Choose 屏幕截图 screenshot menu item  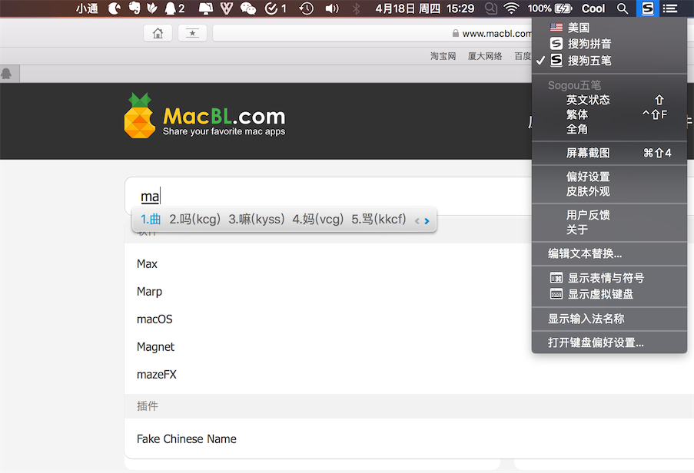[609, 153]
